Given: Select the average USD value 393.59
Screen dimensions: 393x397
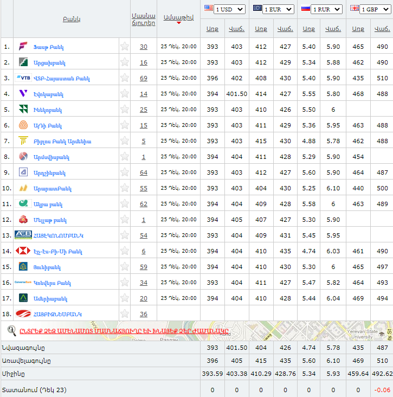Looking at the screenshot, I should point(212,374).
